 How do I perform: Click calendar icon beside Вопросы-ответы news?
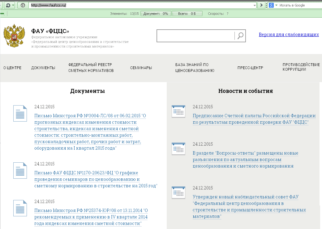tap(178, 149)
